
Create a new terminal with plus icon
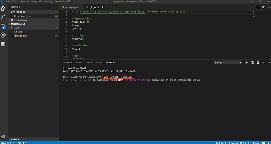pyautogui.click(x=247, y=63)
